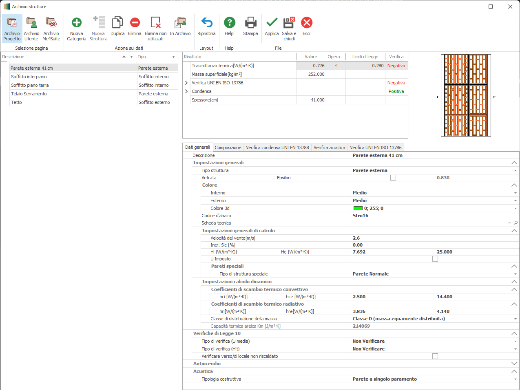Open the Tipo struttura dropdown
This screenshot has width=520, height=390.
(515, 170)
